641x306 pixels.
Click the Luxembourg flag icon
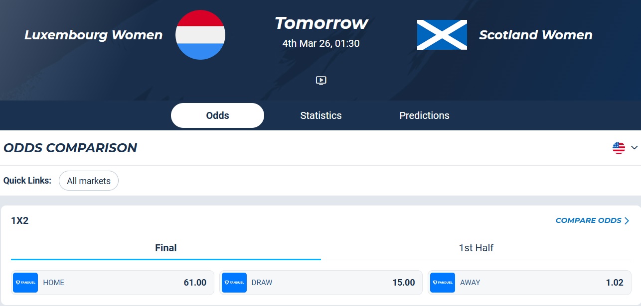[x=200, y=35]
